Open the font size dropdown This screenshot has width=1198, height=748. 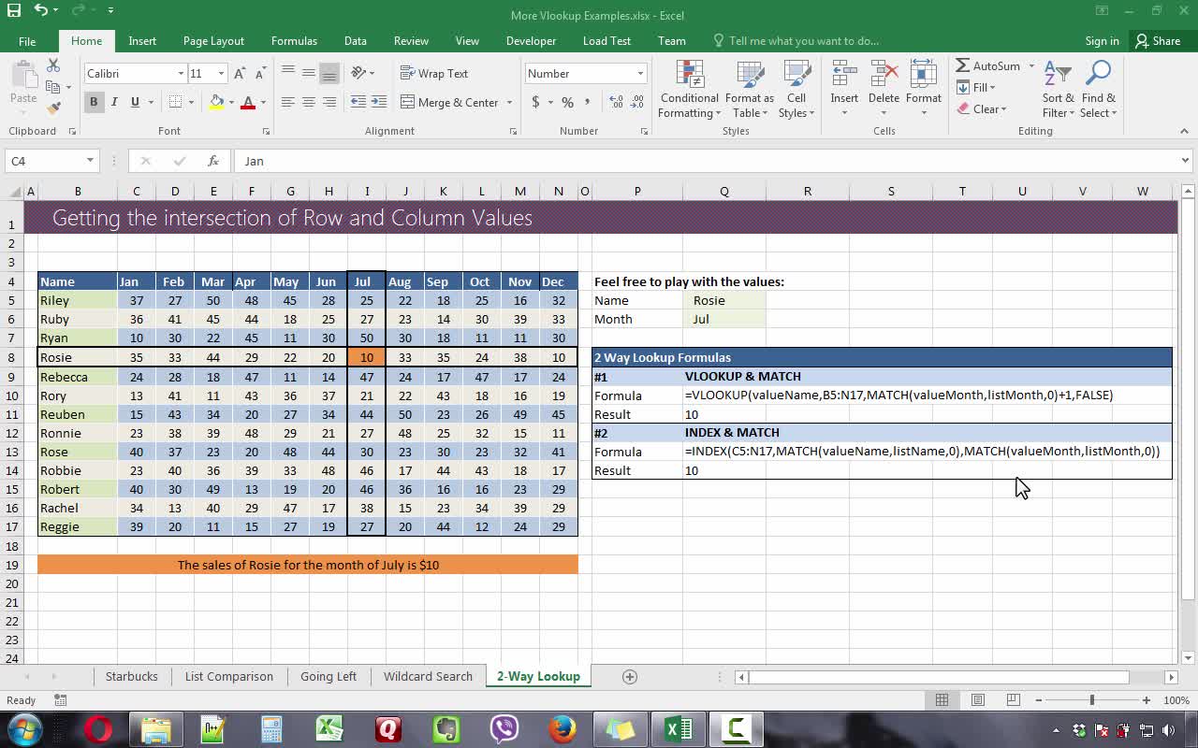tap(221, 74)
